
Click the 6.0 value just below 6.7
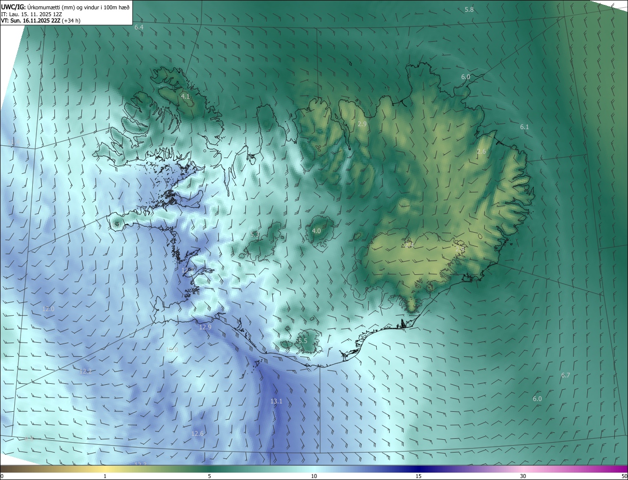click(x=537, y=399)
